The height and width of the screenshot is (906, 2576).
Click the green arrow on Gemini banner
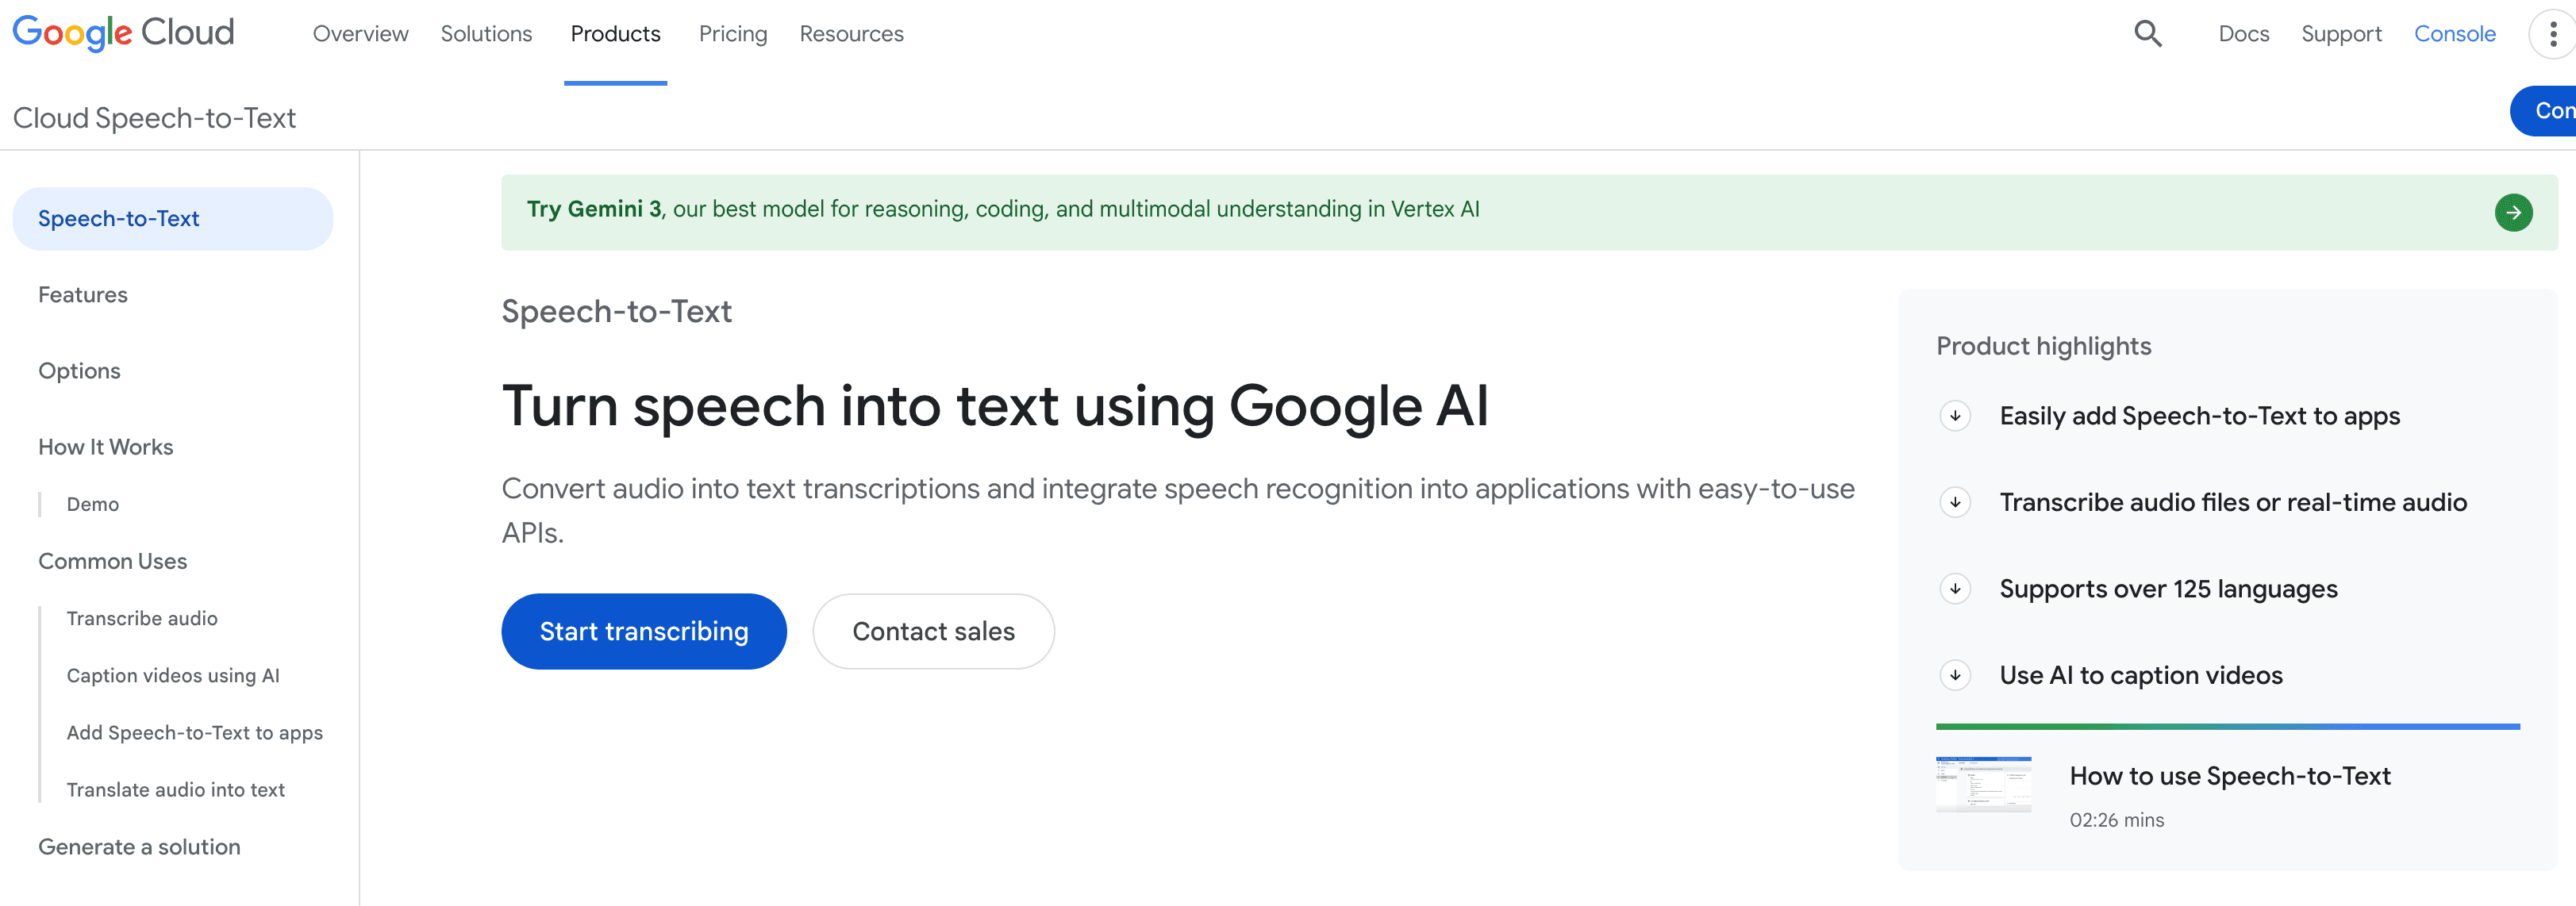click(x=2513, y=212)
